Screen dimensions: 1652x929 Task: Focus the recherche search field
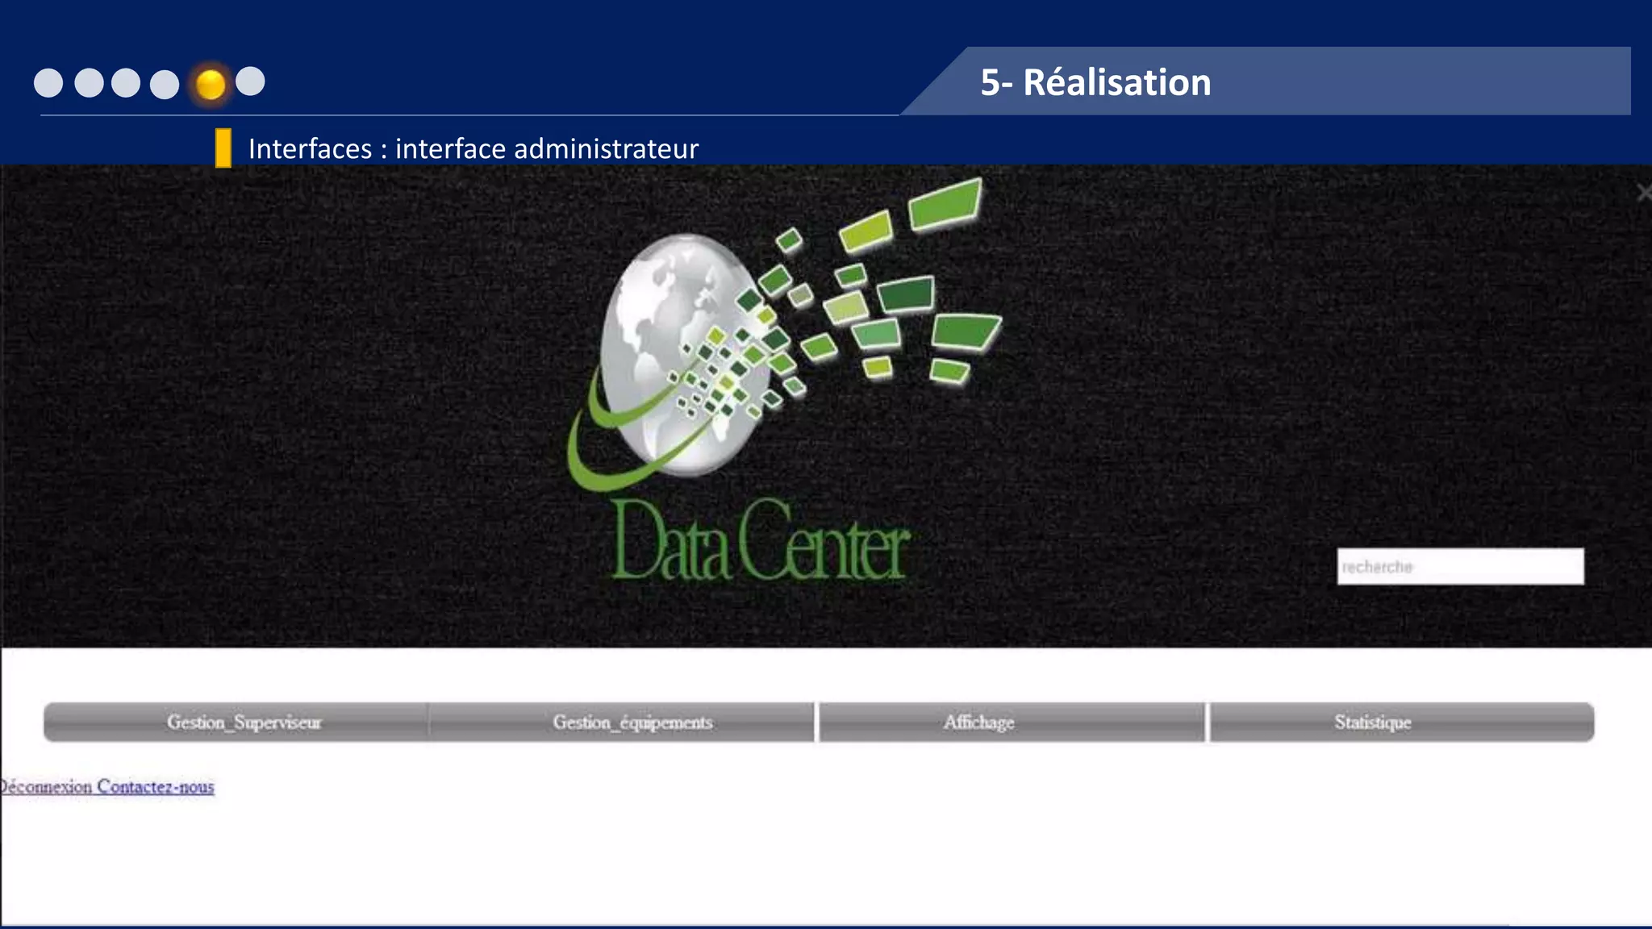point(1460,566)
